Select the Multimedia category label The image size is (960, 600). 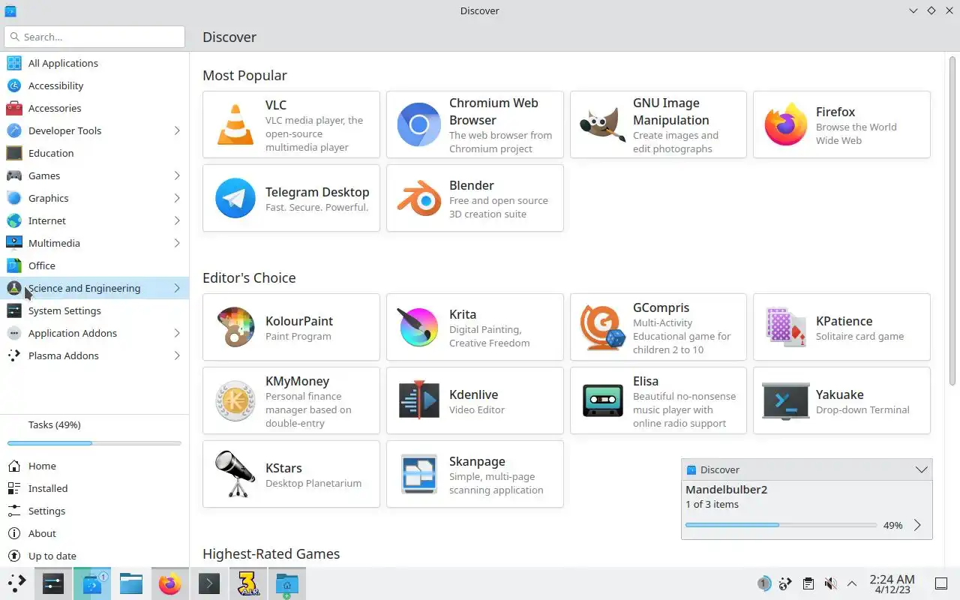[54, 243]
